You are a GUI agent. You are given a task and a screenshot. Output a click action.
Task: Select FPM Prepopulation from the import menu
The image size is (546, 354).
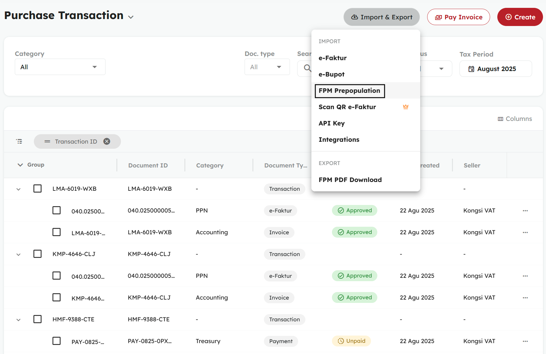coord(349,91)
